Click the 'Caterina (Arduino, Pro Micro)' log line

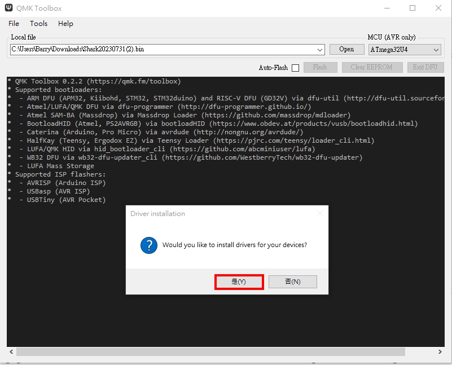click(156, 132)
